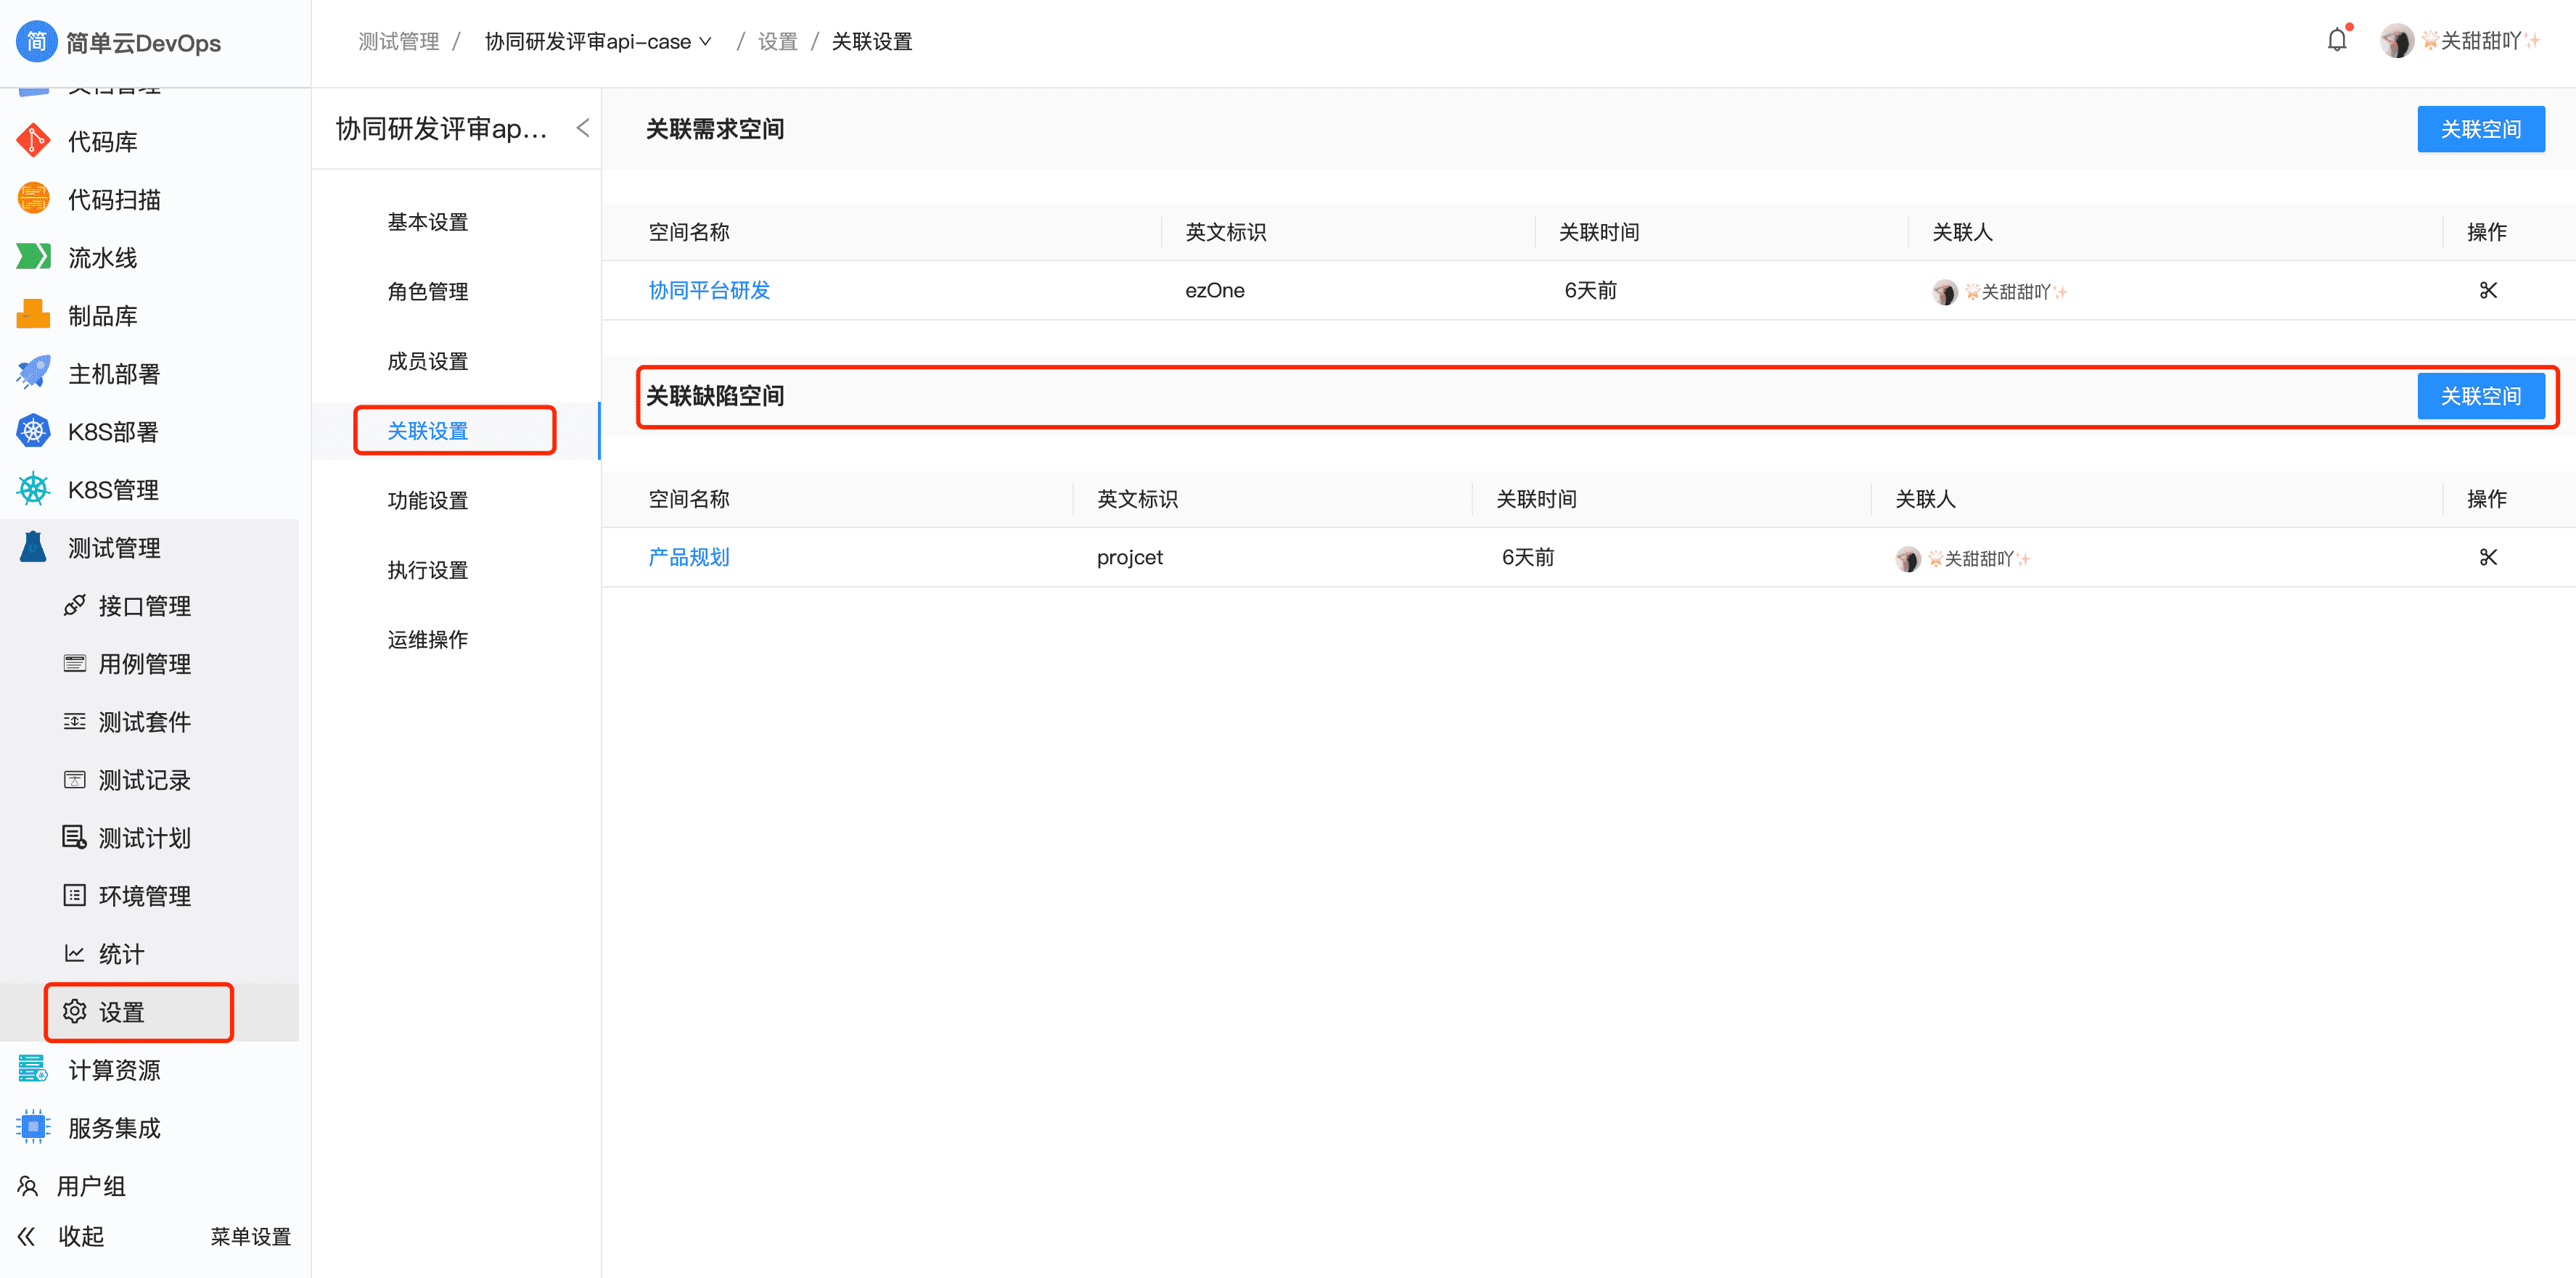Open 代码库 from the sidebar
The width and height of the screenshot is (2576, 1278).
(x=102, y=142)
